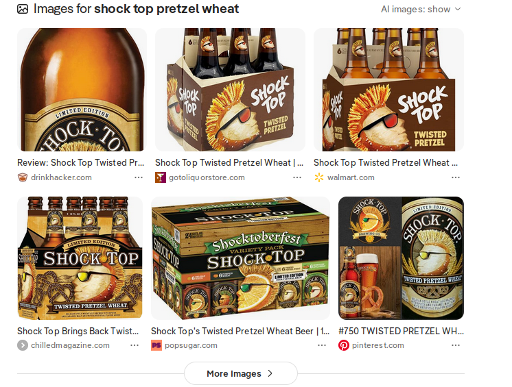Viewport: 512px width, 387px height.
Task: Open the Walmart six-pack Twisted Pretzel image
Action: pyautogui.click(x=388, y=90)
